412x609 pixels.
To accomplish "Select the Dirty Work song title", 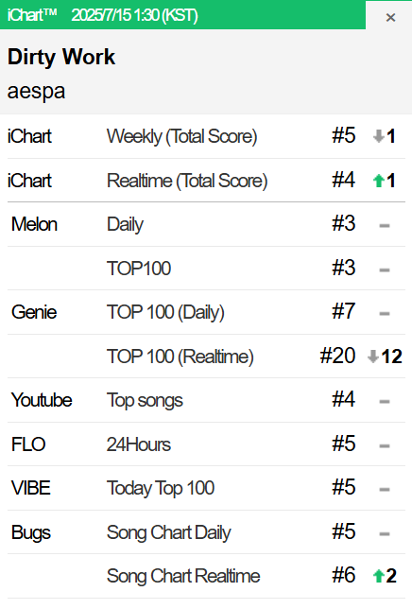I will coord(61,57).
